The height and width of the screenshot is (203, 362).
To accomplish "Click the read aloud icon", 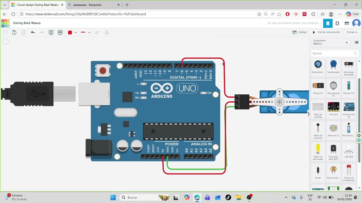I will [x=273, y=14].
